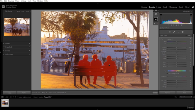Image resolution: width=195 pixels, height=110 pixels.
Task: Select the Mask 1 thumbnail in Masks panel
Action: (156, 19)
